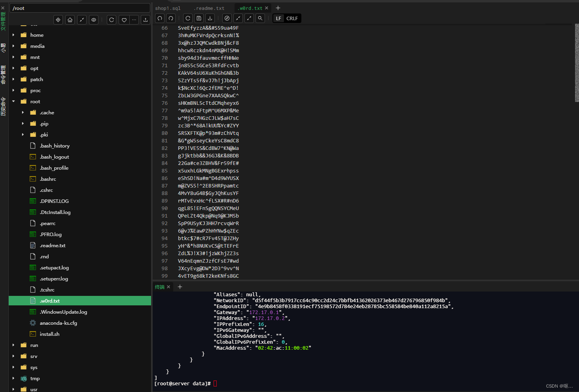Click the editor vertical scrollbar thumb
The width and height of the screenshot is (579, 392).
pos(577,62)
